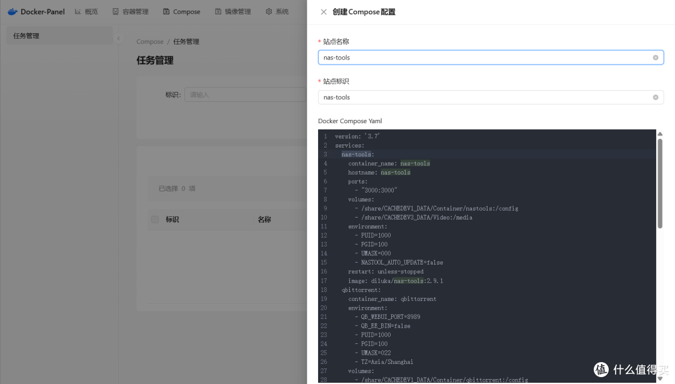The height and width of the screenshot is (384, 675).
Task: Toggle the select-all checkbox in the table header
Action: click(154, 220)
